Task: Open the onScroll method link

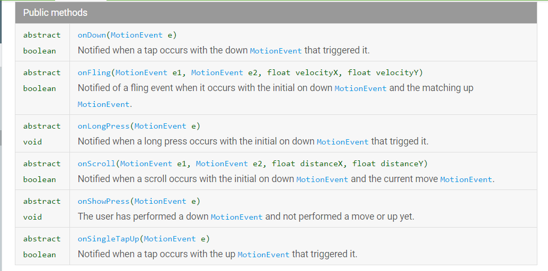Action: (x=96, y=164)
